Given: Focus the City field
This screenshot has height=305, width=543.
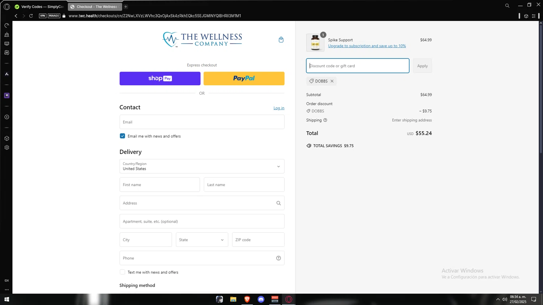Looking at the screenshot, I should (x=146, y=240).
